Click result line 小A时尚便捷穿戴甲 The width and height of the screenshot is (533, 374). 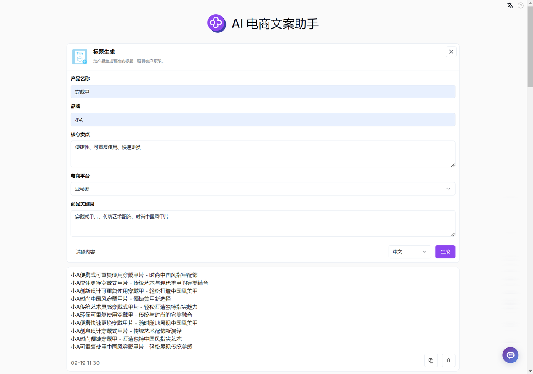126,339
